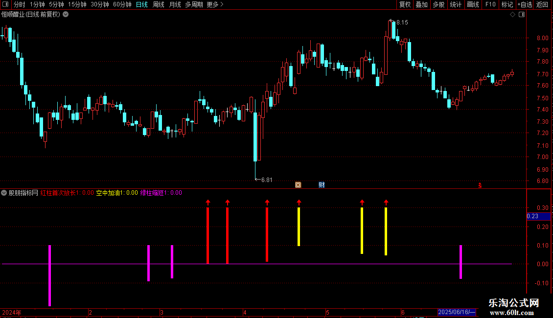Activate 画线 drawing tools
Image resolution: width=553 pixels, height=318 pixels.
click(473, 4)
